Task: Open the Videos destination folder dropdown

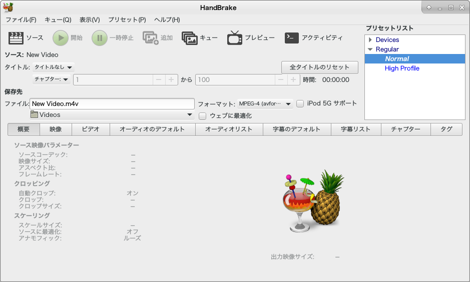Action: 112,114
